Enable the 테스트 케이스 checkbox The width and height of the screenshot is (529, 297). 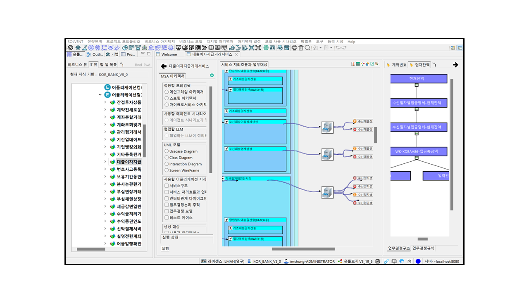(167, 217)
